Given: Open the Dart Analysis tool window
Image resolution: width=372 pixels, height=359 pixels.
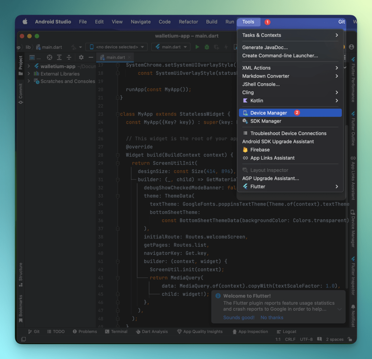Looking at the screenshot, I should pyautogui.click(x=152, y=331).
